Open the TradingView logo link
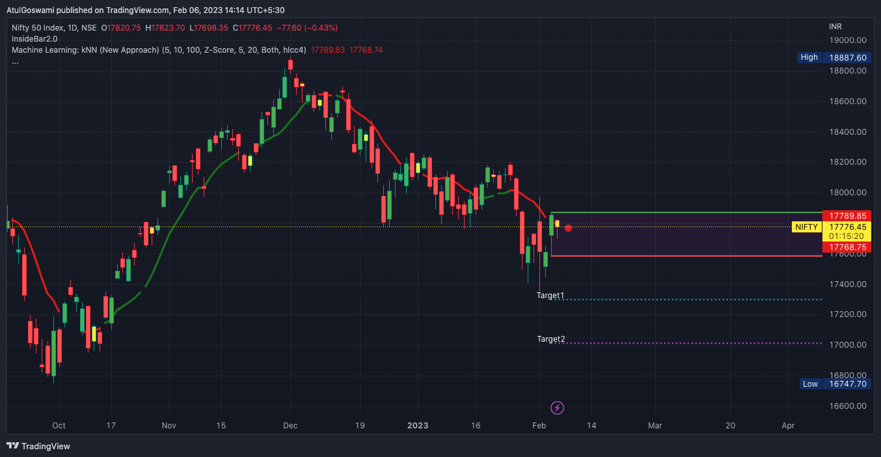Viewport: 881px width, 457px height. click(38, 446)
